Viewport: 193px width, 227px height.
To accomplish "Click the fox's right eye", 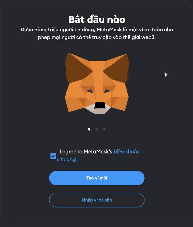I will coord(107,91).
